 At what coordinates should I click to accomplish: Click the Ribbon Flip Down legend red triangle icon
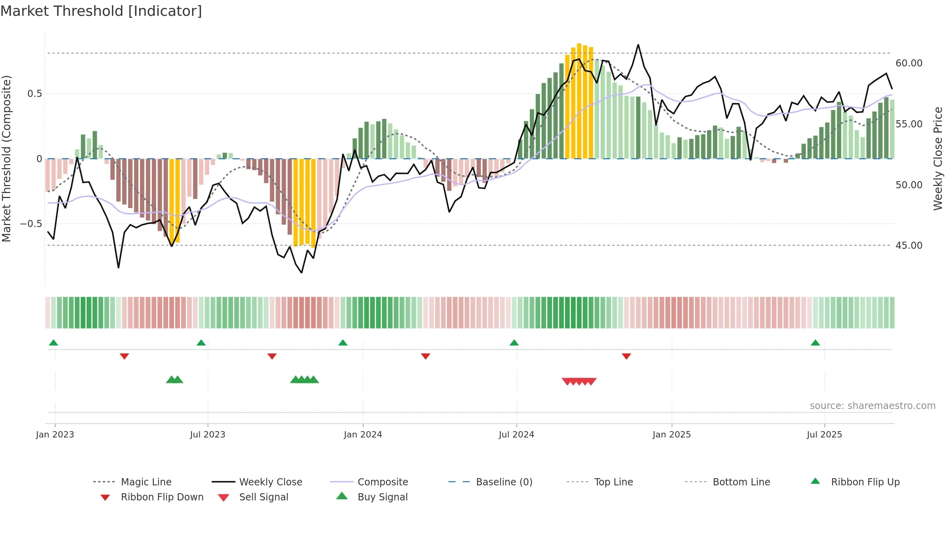[105, 498]
